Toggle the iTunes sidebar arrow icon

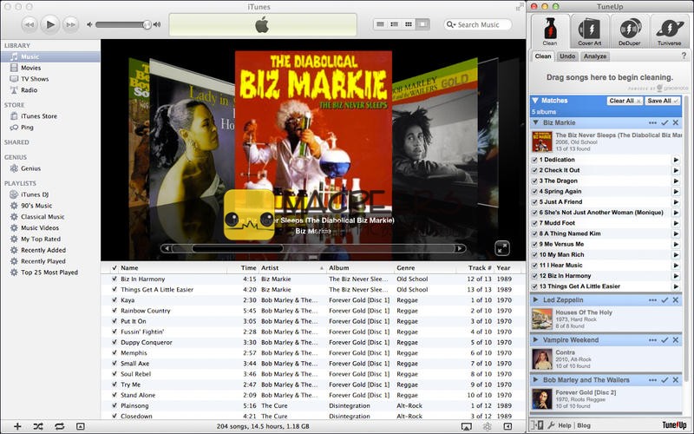click(508, 426)
